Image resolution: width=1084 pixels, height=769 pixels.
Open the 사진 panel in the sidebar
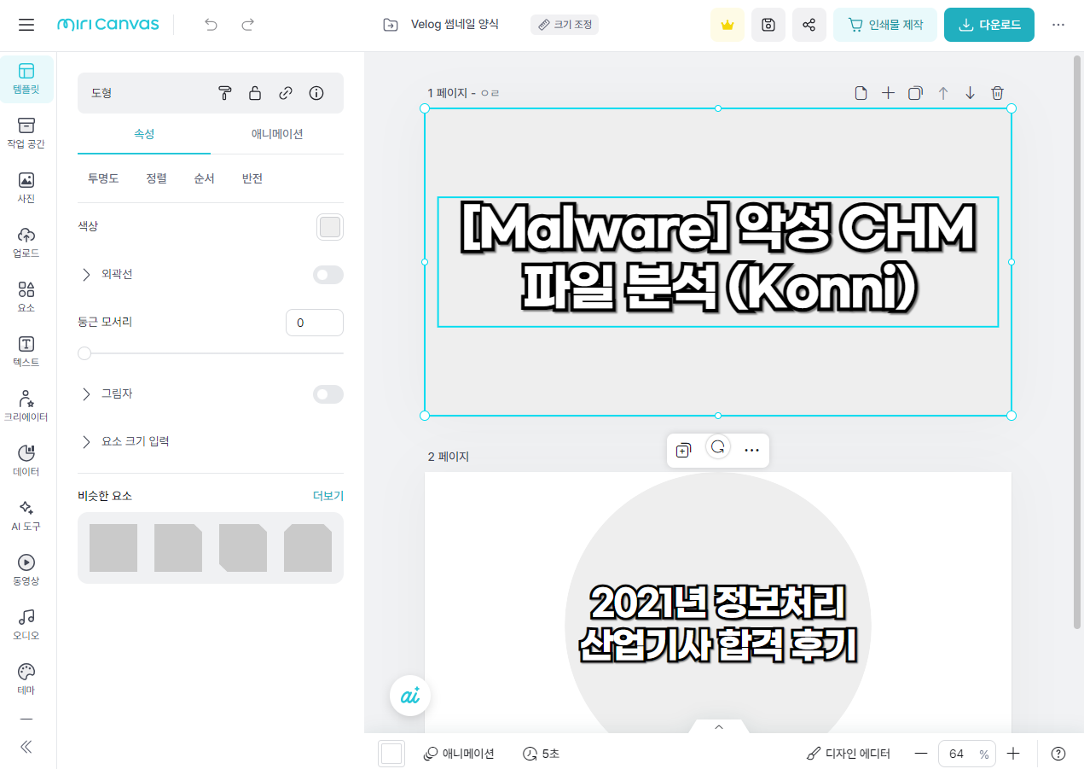[26, 188]
